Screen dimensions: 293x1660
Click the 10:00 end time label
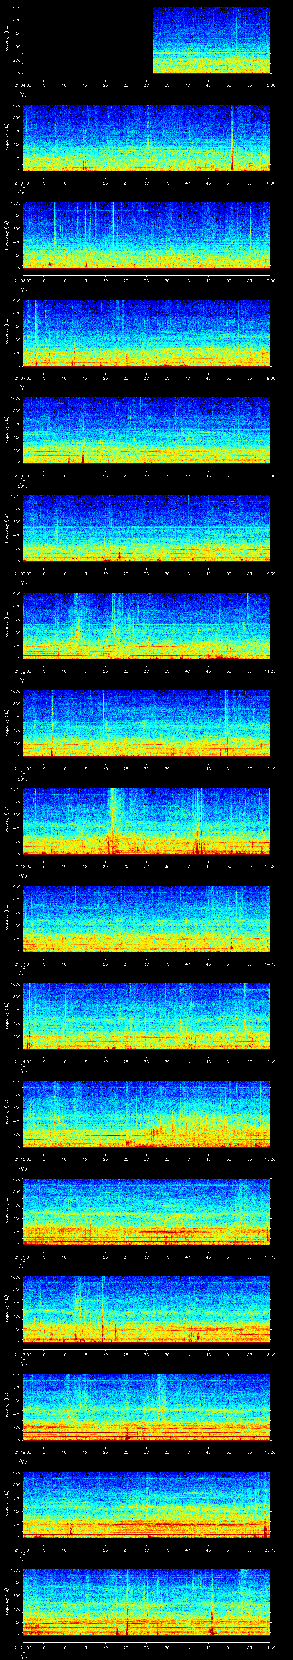[270, 574]
